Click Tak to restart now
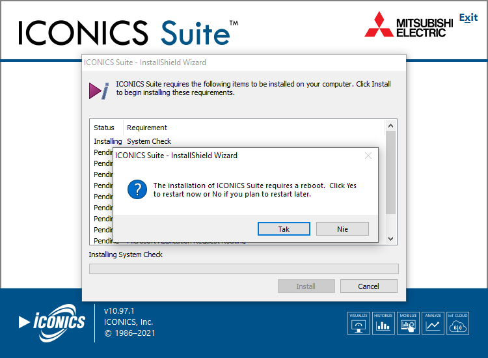This screenshot has height=358, width=488. tap(284, 229)
